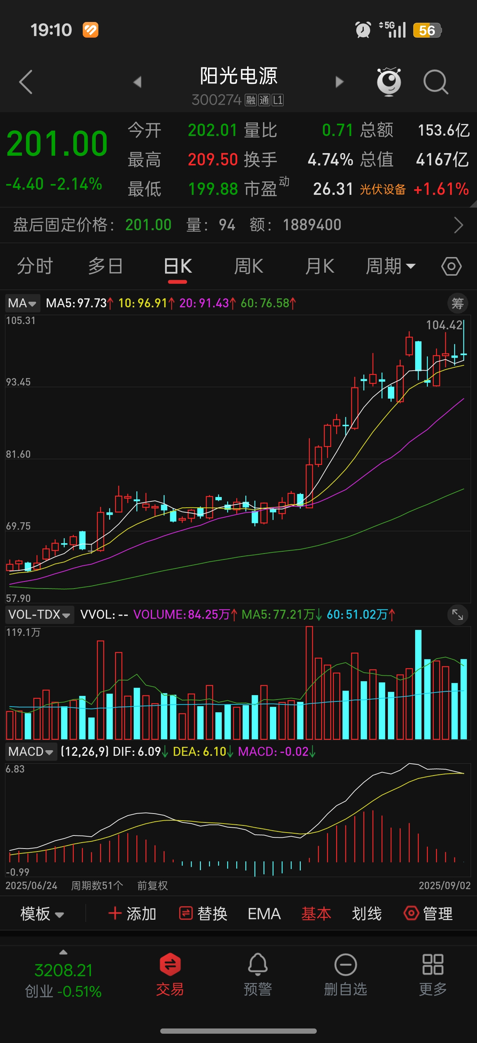Tap the L1 quote level badge
The width and height of the screenshot is (477, 1043).
[278, 100]
